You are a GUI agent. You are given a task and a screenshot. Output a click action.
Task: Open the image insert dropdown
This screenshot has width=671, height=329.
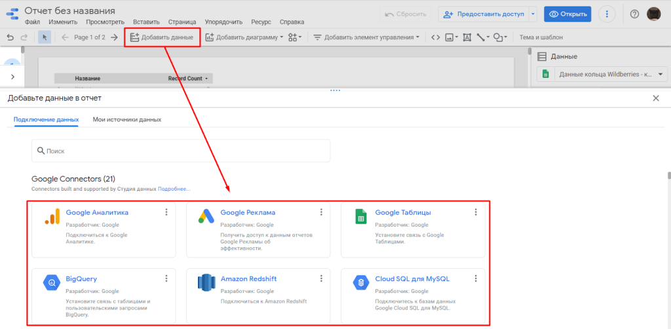coord(451,37)
